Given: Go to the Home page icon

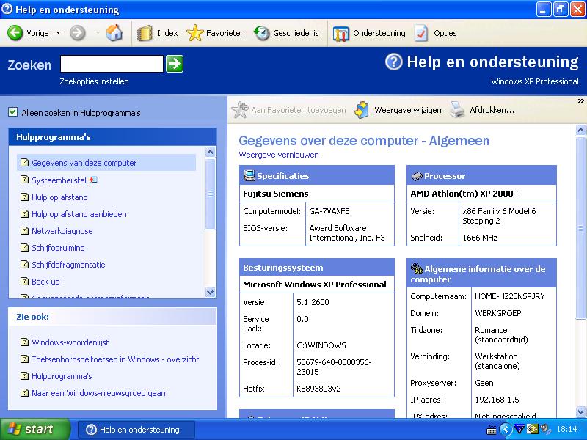Looking at the screenshot, I should point(114,33).
